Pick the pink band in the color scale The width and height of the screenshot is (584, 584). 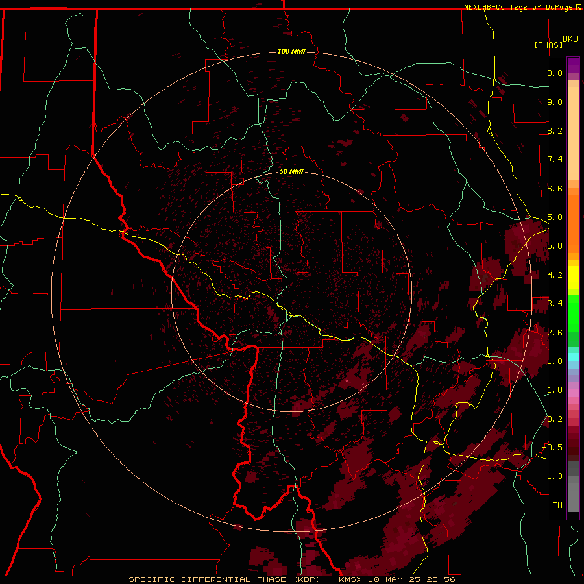573,393
